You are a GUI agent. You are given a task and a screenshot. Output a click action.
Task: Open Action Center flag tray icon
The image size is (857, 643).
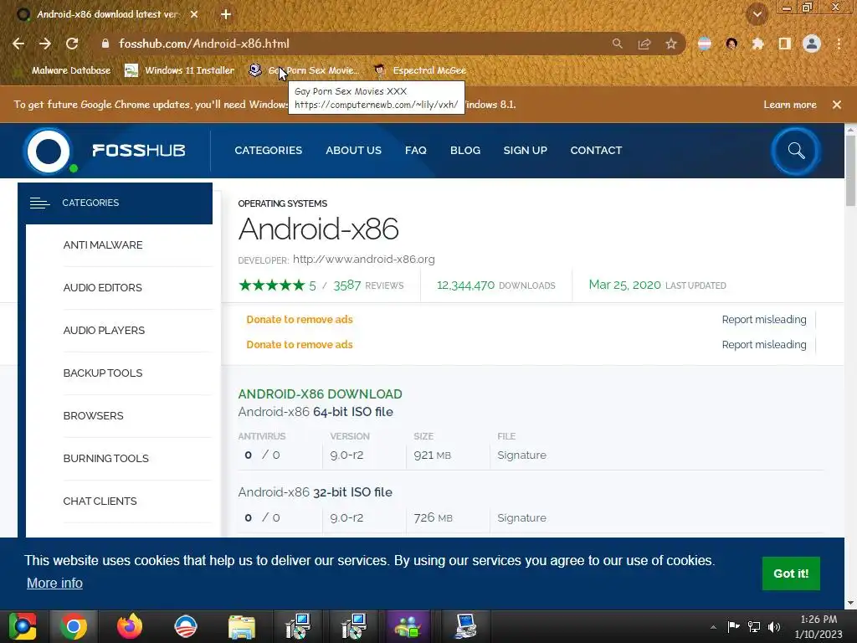pos(733,626)
